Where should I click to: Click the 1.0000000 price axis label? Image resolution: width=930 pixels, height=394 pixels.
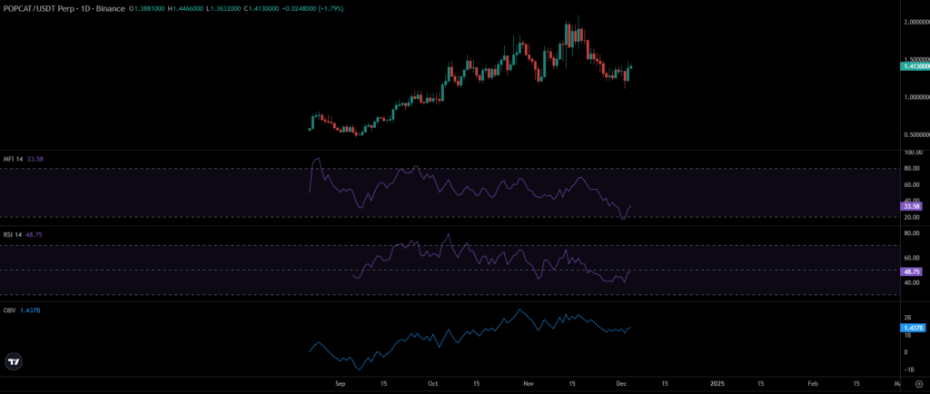915,97
